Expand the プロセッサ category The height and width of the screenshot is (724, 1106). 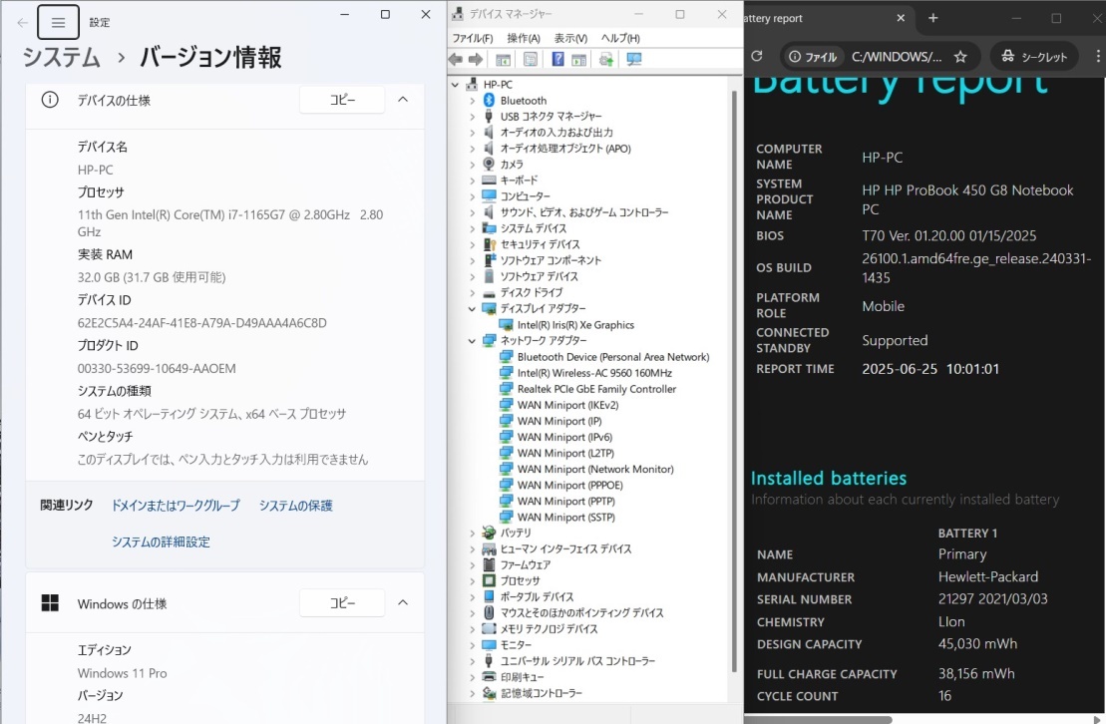click(472, 581)
